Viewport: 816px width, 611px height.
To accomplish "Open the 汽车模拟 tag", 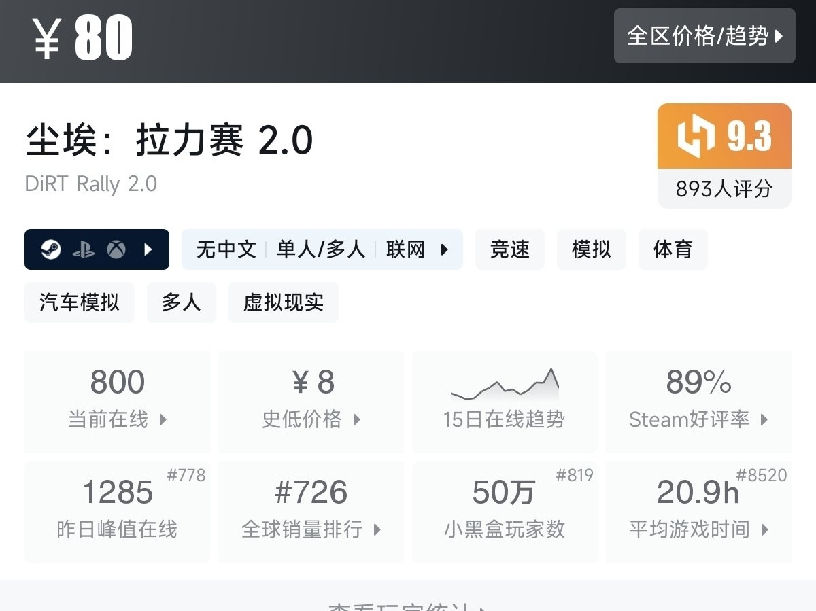I will point(80,302).
